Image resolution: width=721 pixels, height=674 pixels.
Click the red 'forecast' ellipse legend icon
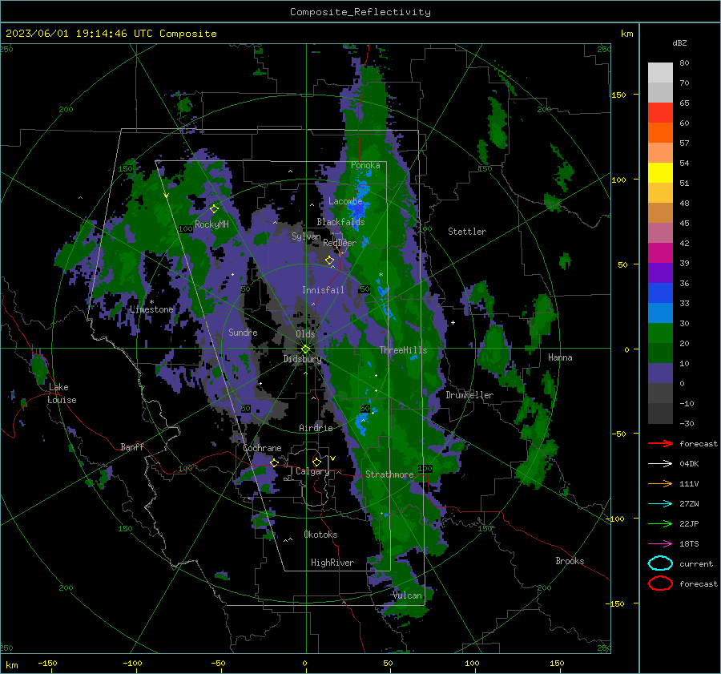(660, 583)
